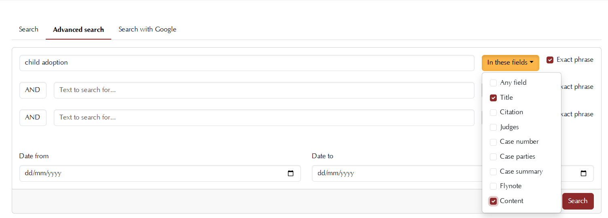The image size is (608, 218).
Task: Open the Search with Google tab
Action: coord(147,29)
